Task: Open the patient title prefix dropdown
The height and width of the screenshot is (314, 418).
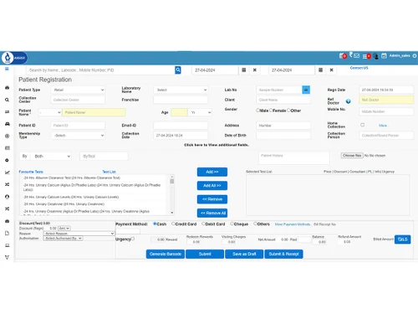Action: tap(50, 112)
